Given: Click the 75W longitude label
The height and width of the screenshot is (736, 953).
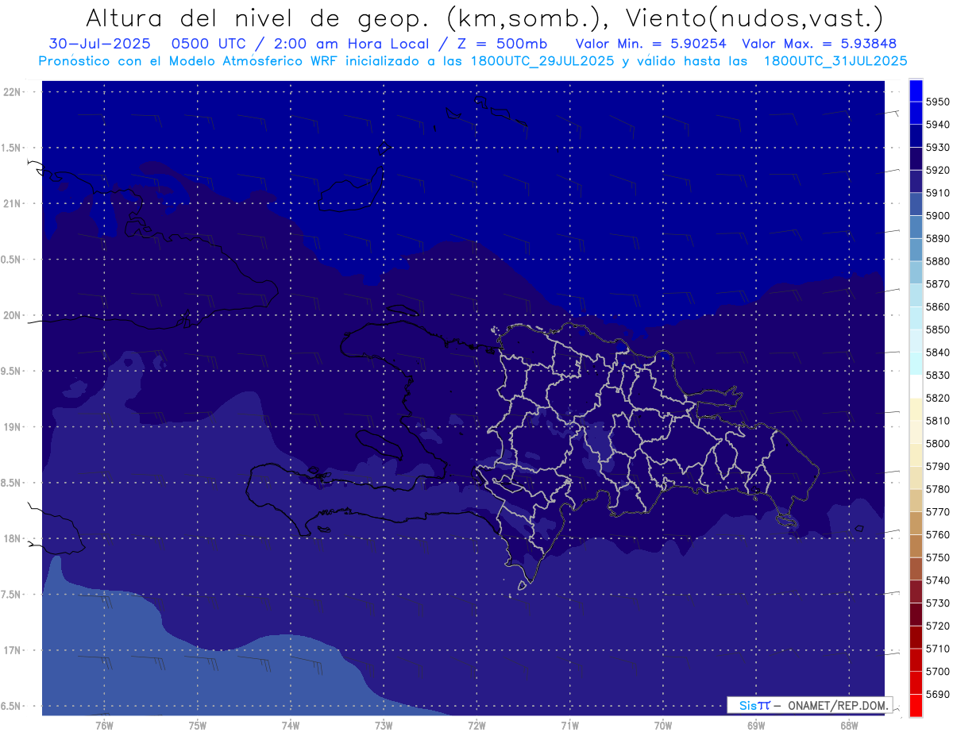Looking at the screenshot, I should [x=197, y=725].
